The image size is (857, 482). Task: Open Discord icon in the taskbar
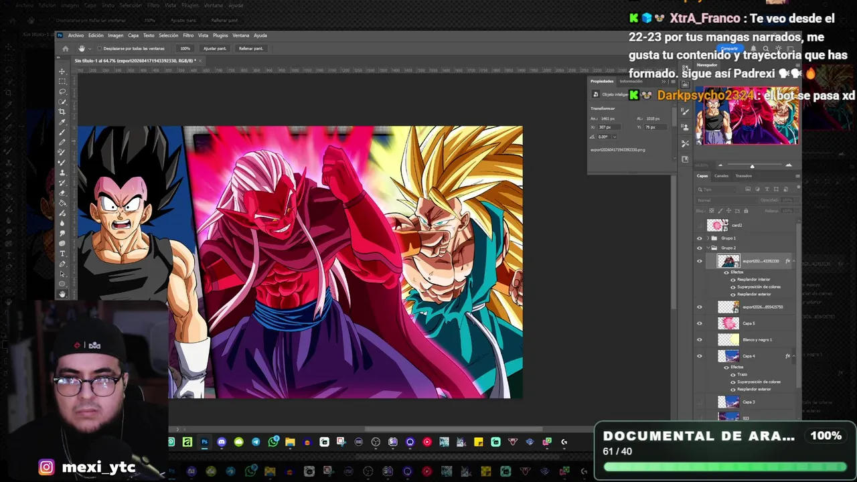222,442
